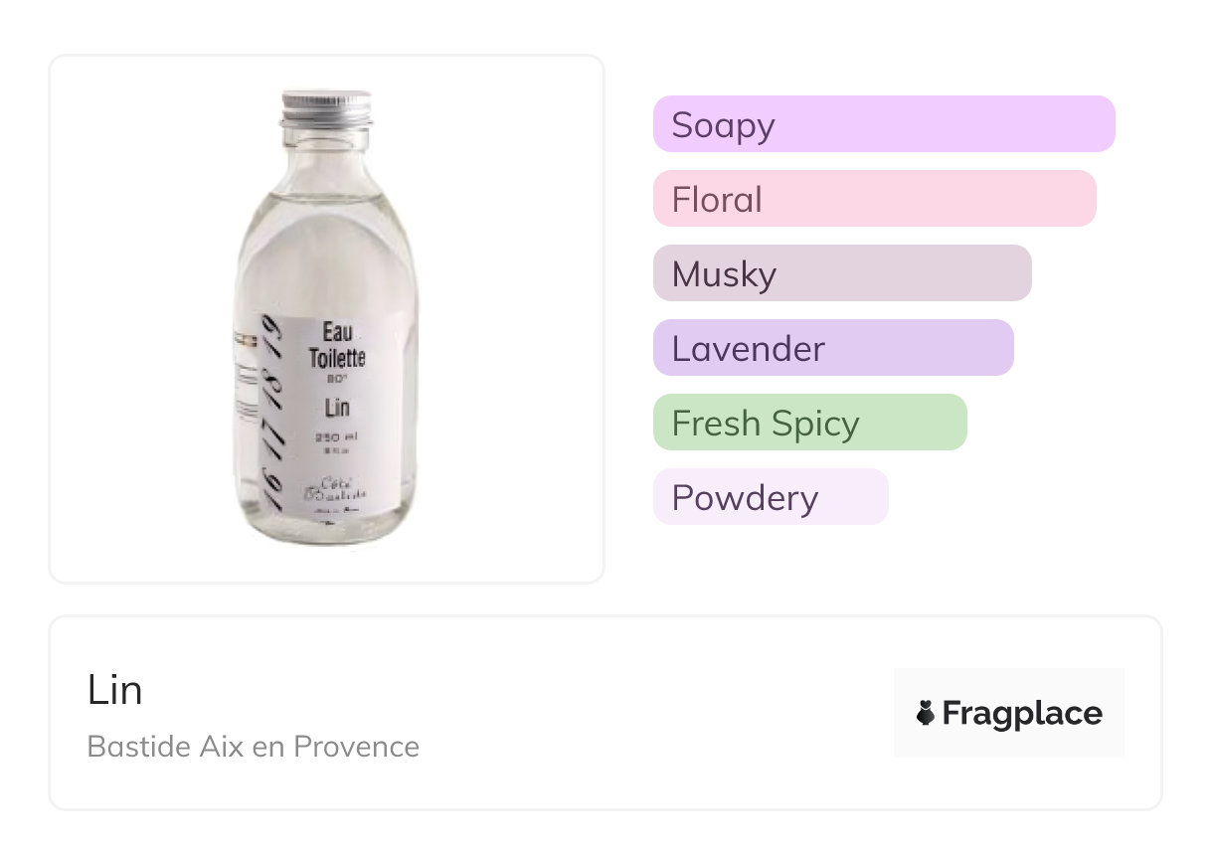1211x859 pixels.
Task: Click the silver bottle cap
Action: 326,105
